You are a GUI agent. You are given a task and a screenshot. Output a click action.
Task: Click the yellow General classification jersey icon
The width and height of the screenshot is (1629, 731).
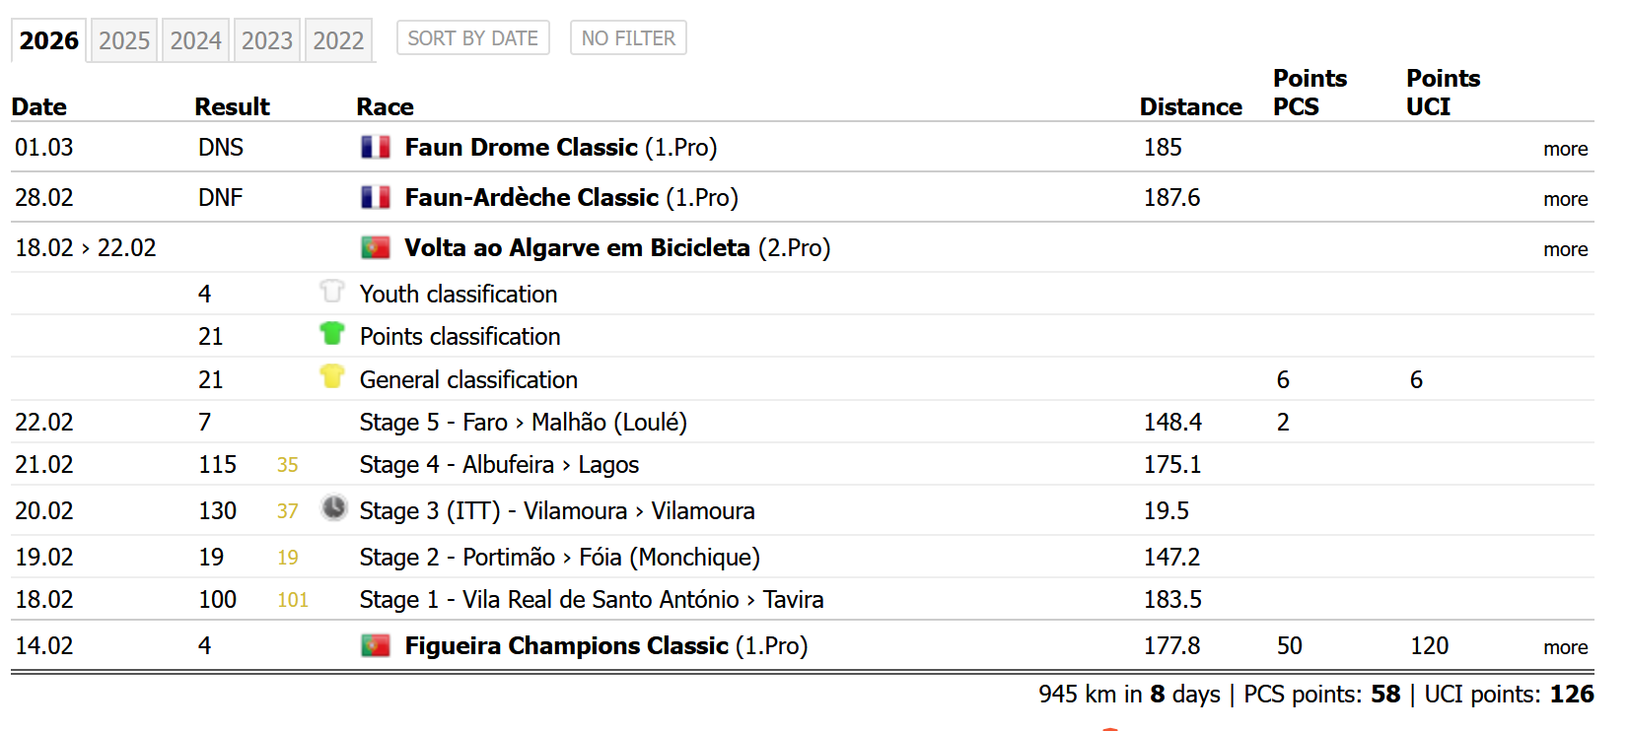(x=332, y=377)
